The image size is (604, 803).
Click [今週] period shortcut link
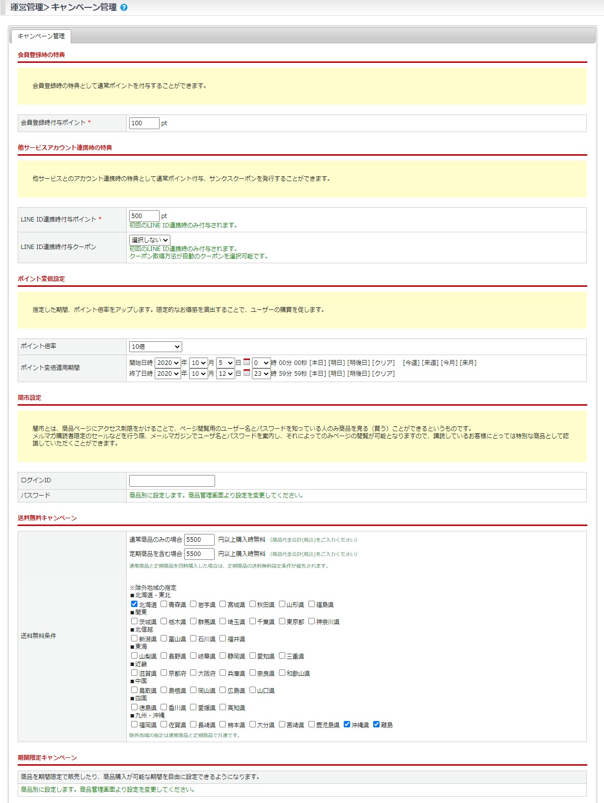pos(411,363)
